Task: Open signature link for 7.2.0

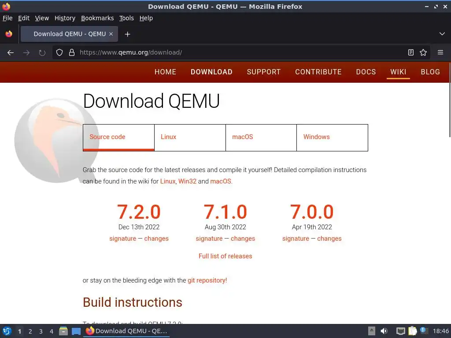Action: point(123,239)
